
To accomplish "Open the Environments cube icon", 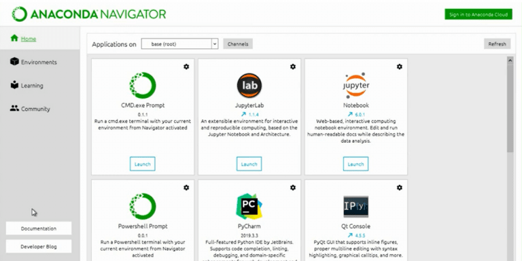I will point(14,61).
